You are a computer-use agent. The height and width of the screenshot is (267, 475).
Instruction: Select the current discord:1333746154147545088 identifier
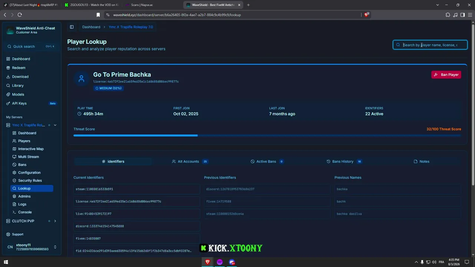point(137,226)
